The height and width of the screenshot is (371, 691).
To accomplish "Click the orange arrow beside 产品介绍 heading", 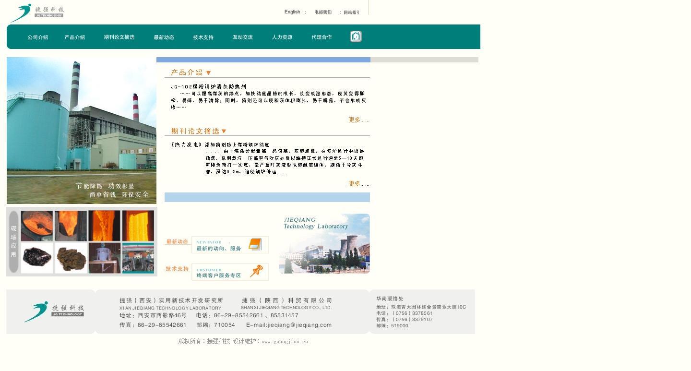I will coord(208,73).
